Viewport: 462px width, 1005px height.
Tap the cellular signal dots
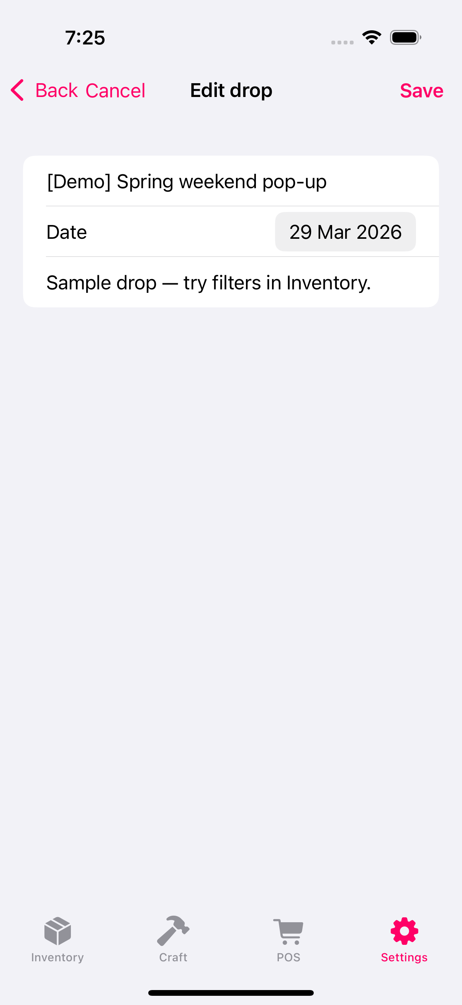pos(342,42)
